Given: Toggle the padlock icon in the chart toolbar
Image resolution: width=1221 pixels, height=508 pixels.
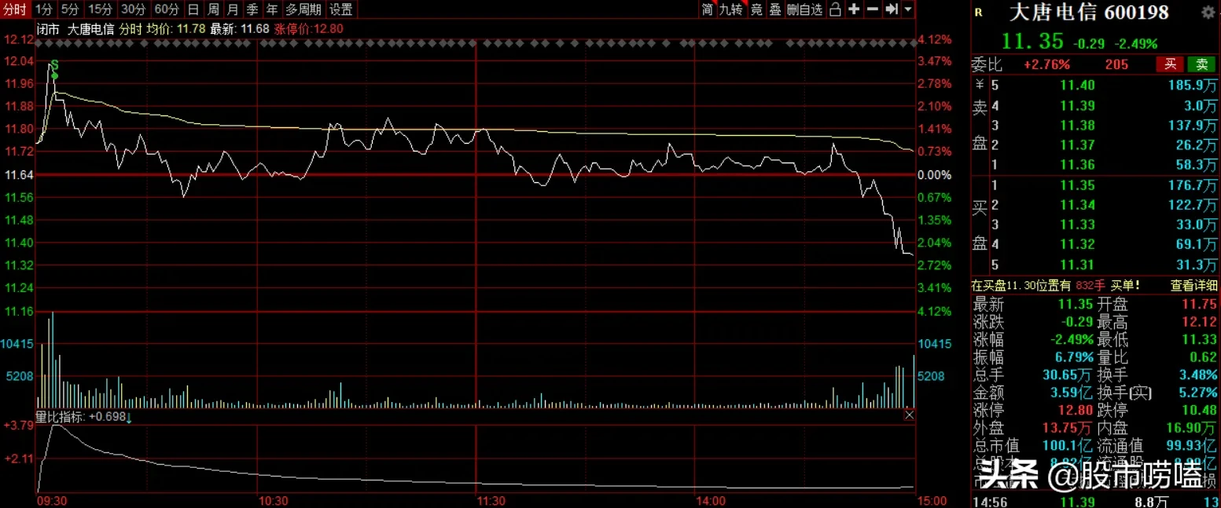Looking at the screenshot, I should point(835,9).
